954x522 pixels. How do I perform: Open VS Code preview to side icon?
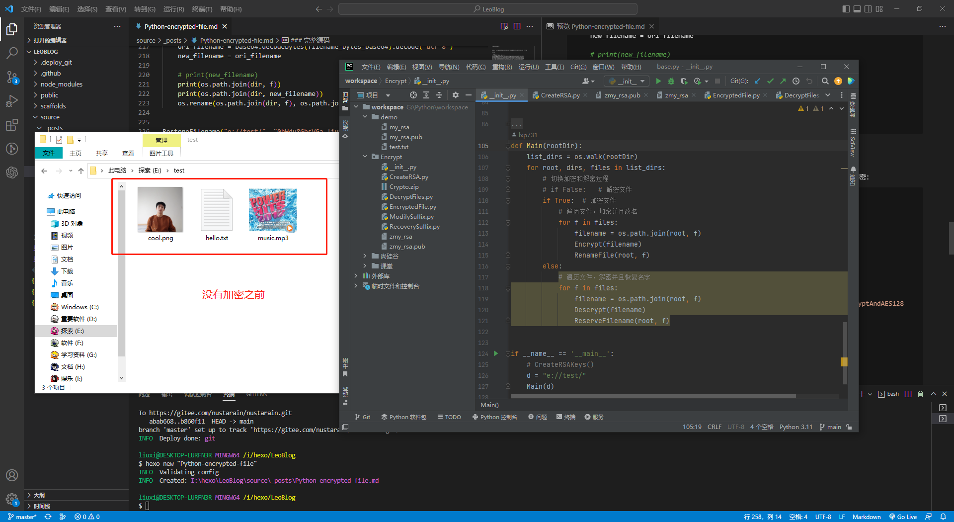(504, 26)
